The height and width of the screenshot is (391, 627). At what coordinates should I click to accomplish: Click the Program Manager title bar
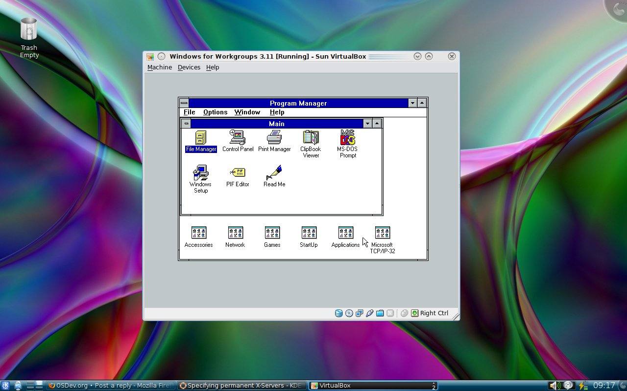point(298,103)
